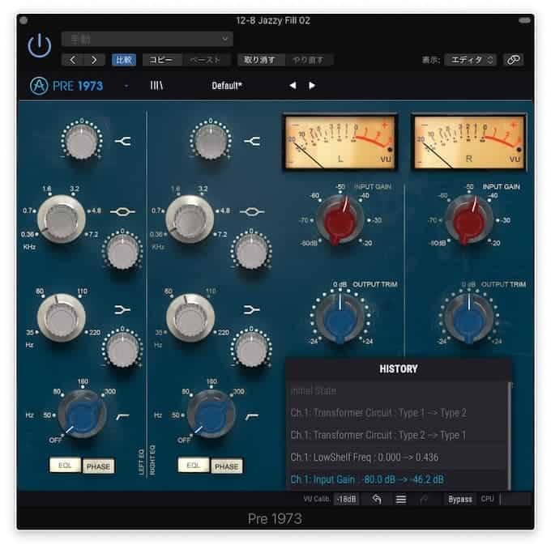551x549 pixels.
Task: Click the right EQ low shelf gain knob
Action: [x=251, y=350]
